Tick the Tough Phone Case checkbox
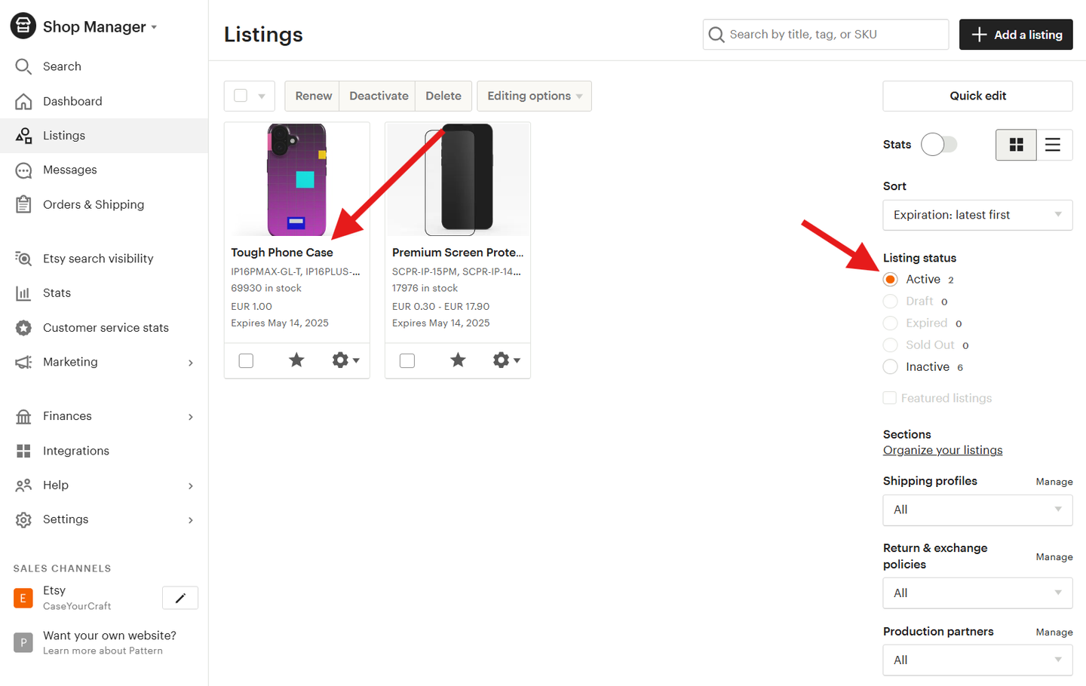This screenshot has height=686, width=1086. [x=246, y=360]
